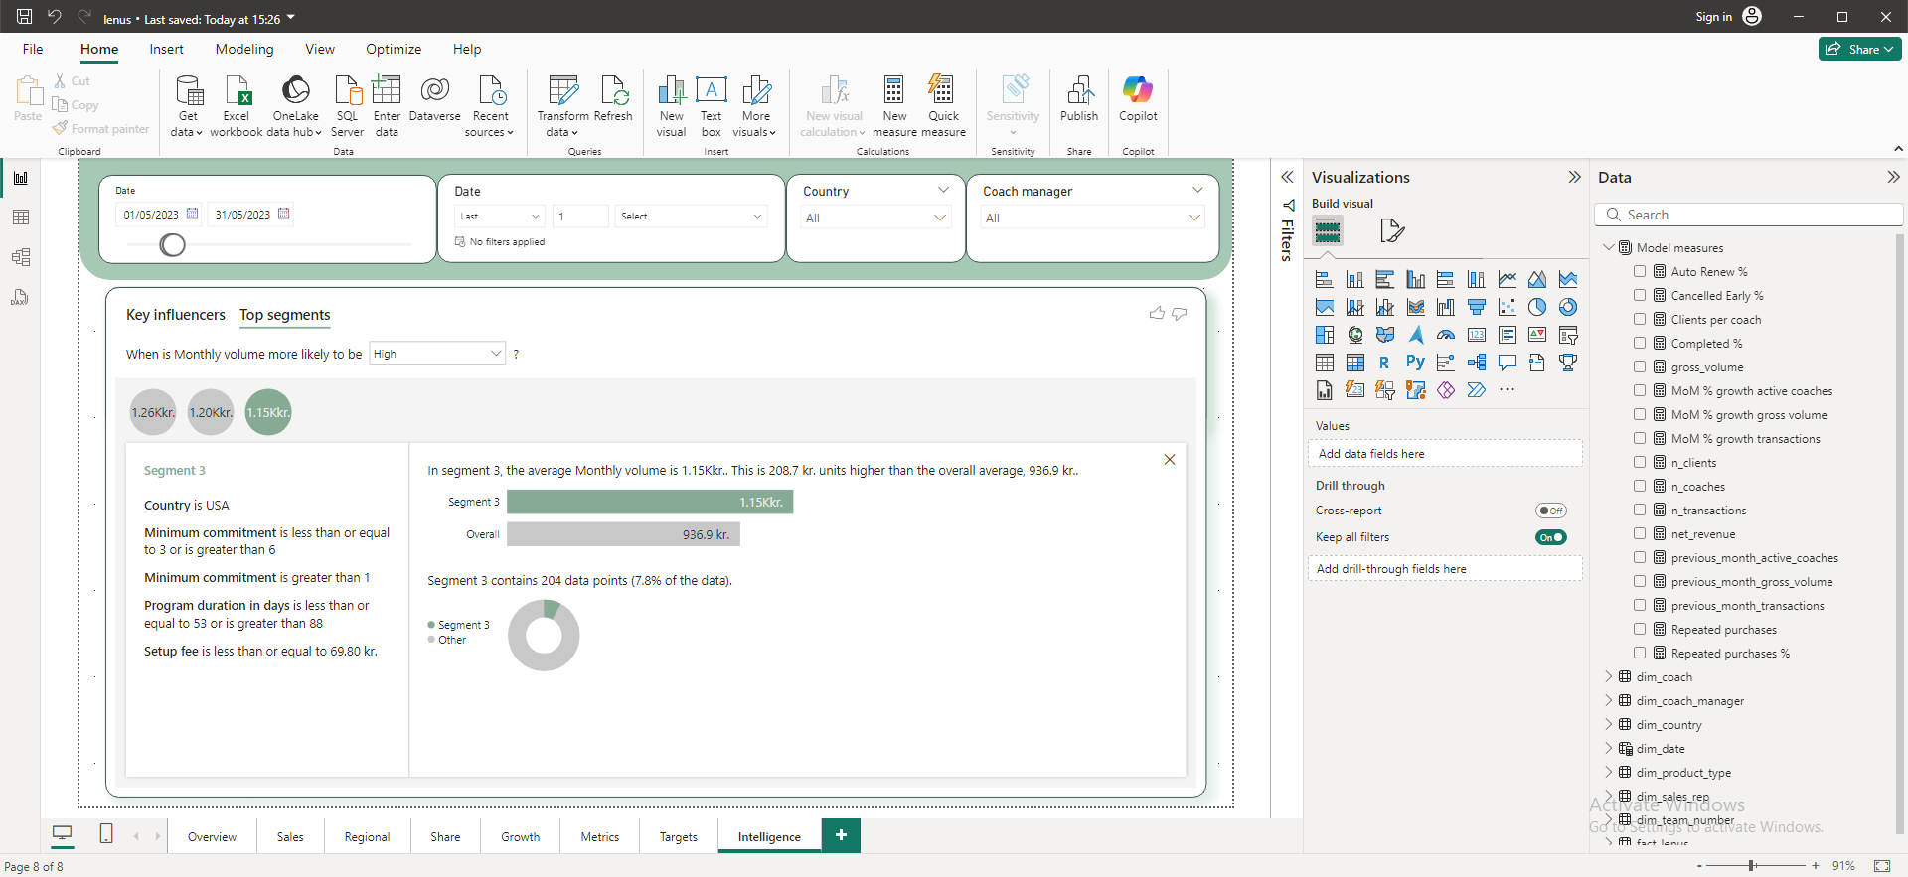Choose the Pie chart visual
This screenshot has width=1908, height=877.
pyautogui.click(x=1537, y=307)
